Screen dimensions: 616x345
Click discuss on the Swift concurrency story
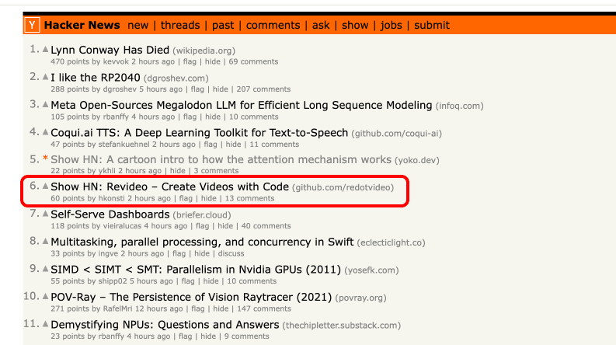[231, 253]
